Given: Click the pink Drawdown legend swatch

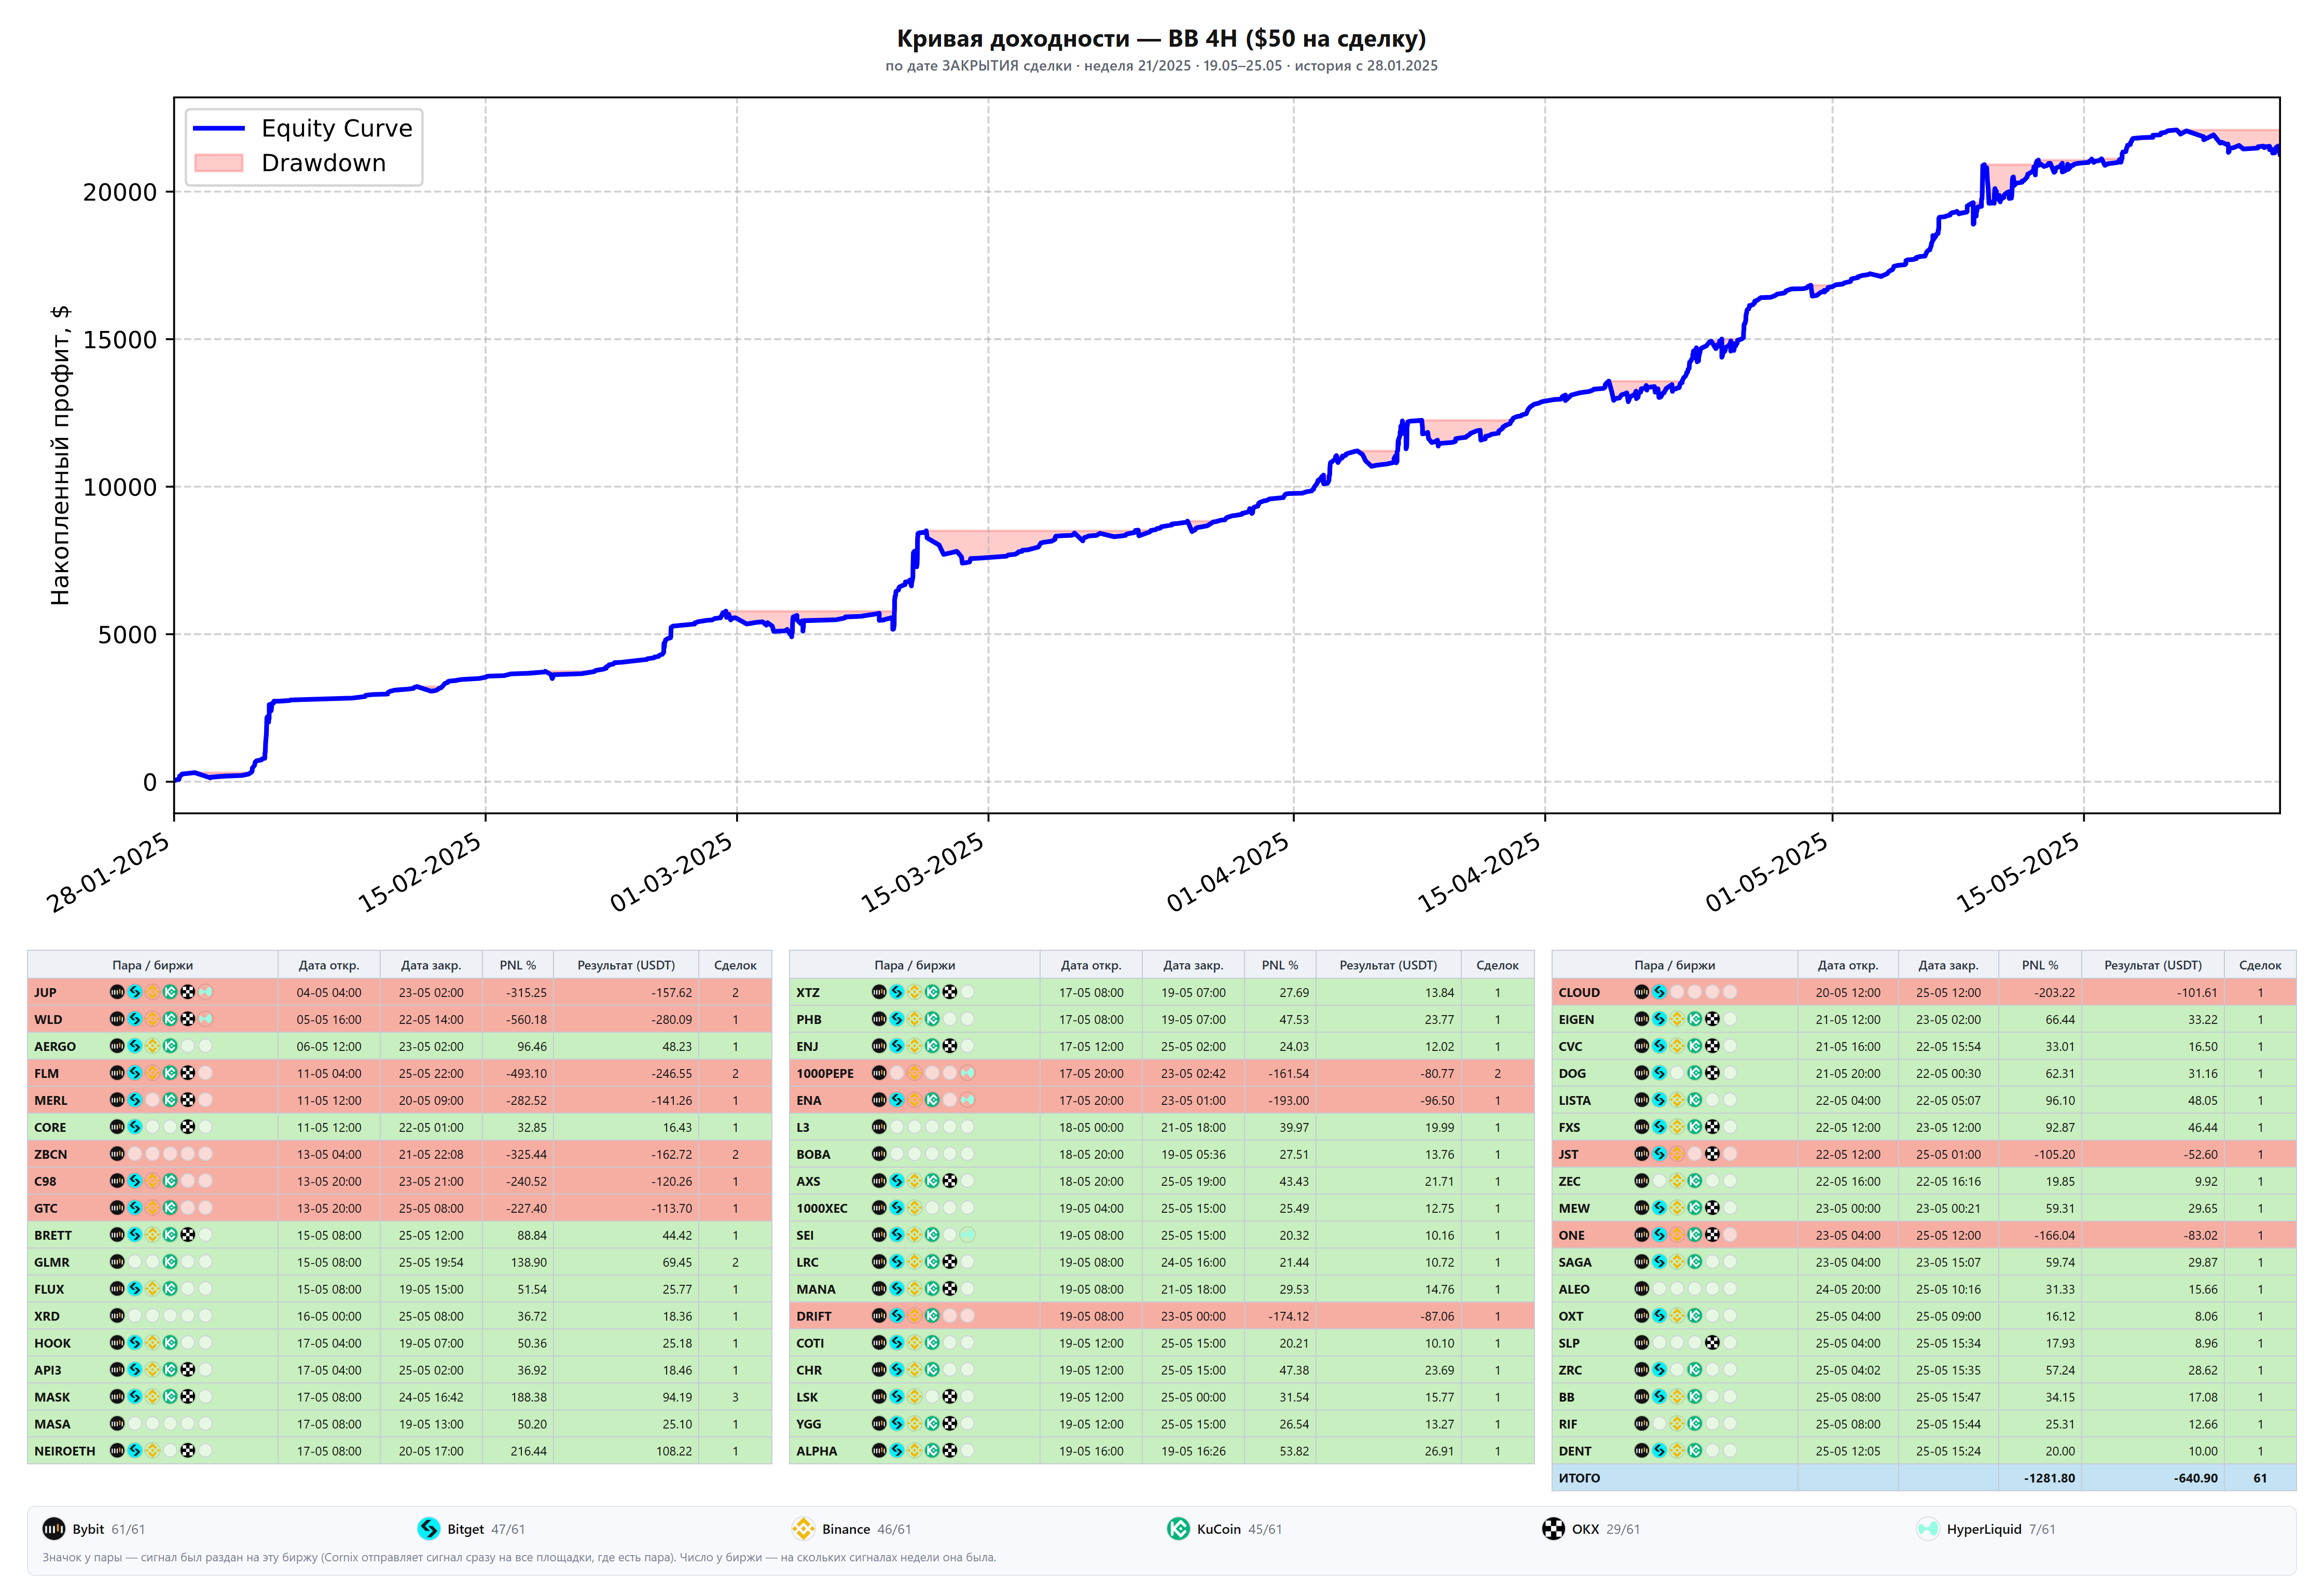Looking at the screenshot, I should tap(218, 163).
